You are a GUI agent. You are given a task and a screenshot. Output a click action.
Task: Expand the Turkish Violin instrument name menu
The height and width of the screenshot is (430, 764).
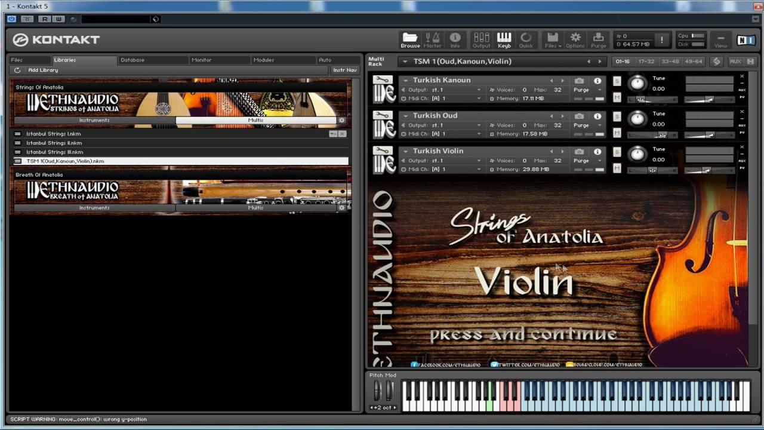[405, 151]
